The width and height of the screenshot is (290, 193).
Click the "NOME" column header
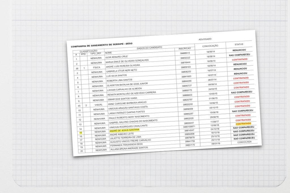[108, 53]
